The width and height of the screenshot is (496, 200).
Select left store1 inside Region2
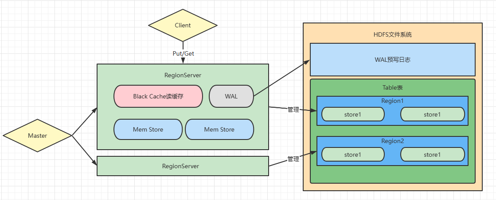click(353, 155)
